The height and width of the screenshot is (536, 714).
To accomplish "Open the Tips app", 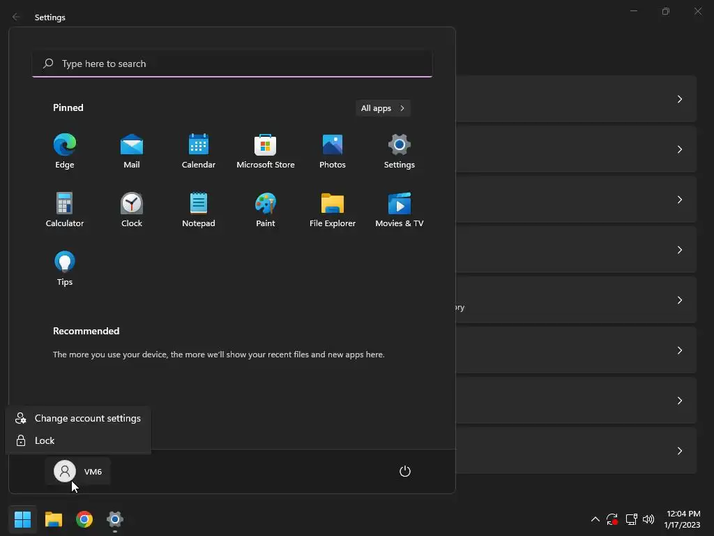I will tap(65, 269).
